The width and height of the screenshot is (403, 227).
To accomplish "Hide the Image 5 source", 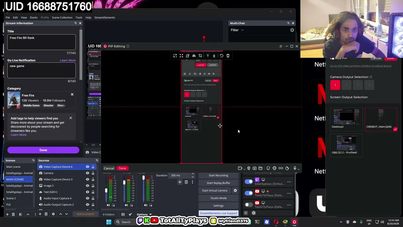I will [88, 186].
